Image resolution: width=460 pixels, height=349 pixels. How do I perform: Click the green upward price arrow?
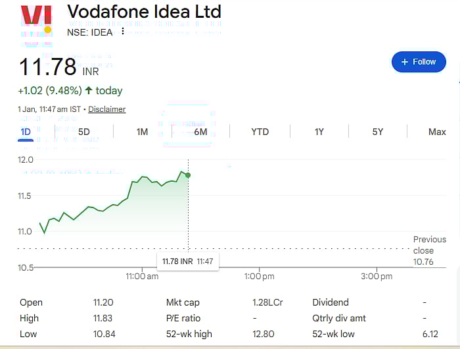pyautogui.click(x=89, y=90)
